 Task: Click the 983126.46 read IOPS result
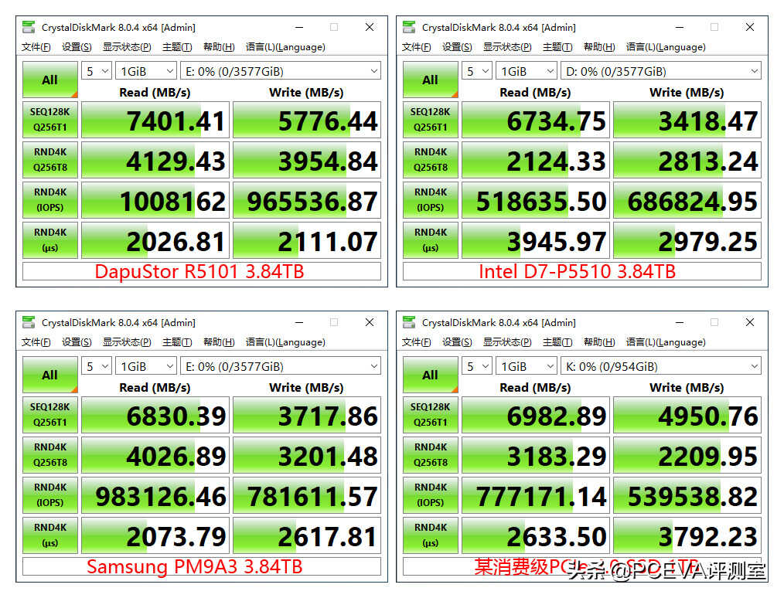[155, 495]
